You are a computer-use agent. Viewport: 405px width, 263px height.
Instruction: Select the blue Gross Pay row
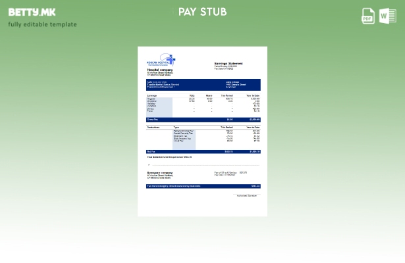tap(203, 120)
